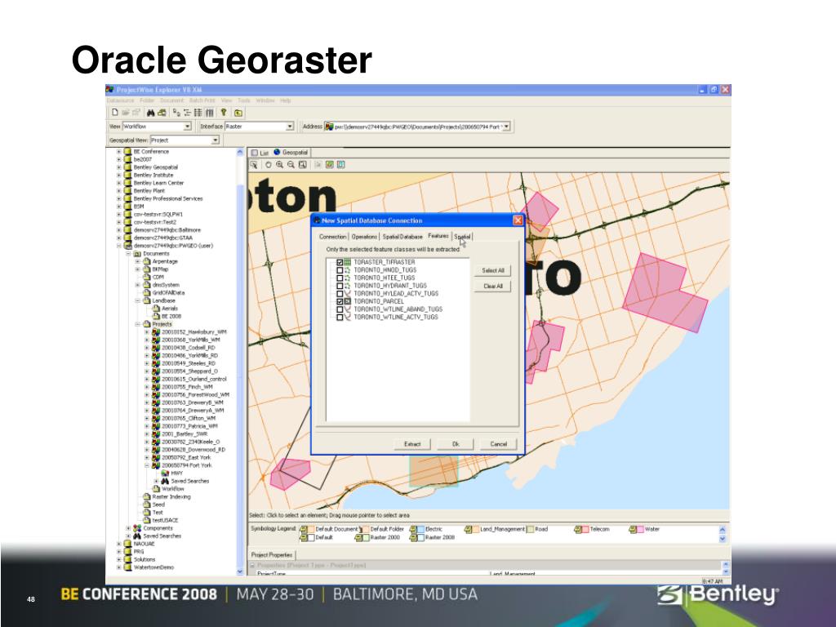Open the Interface dropdown showing Raster
This screenshot has width=836, height=627.
290,127
